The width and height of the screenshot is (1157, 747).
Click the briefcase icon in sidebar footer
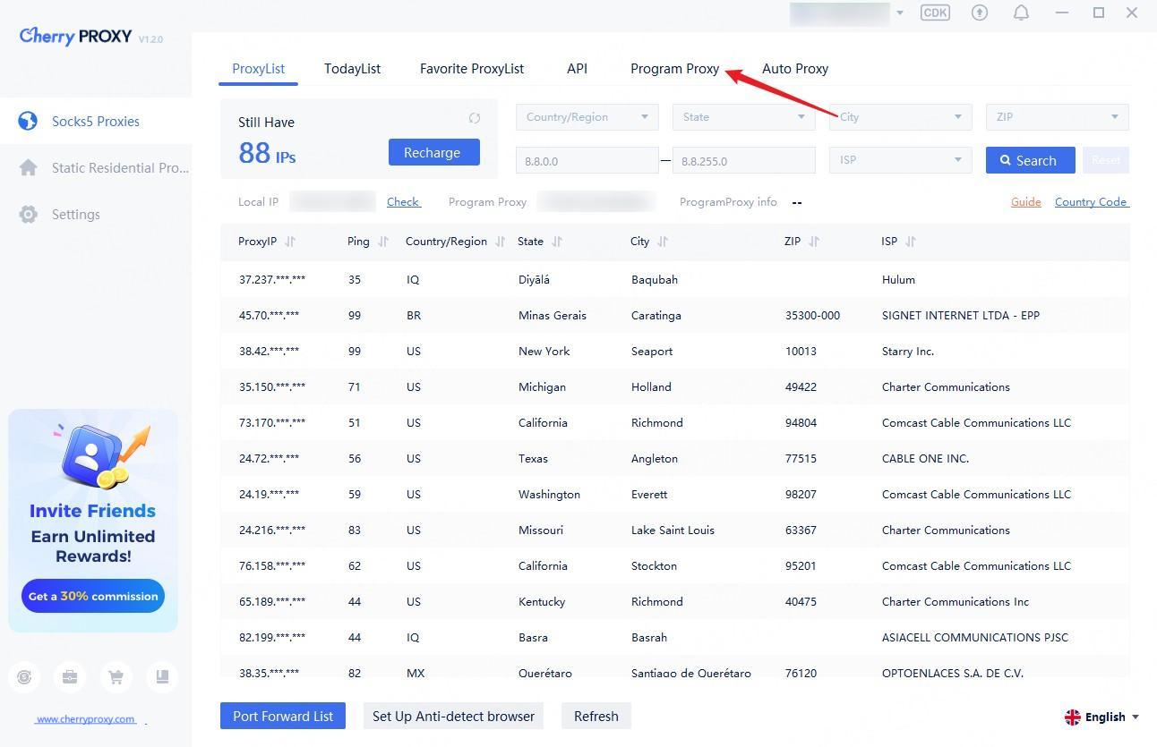pos(70,677)
